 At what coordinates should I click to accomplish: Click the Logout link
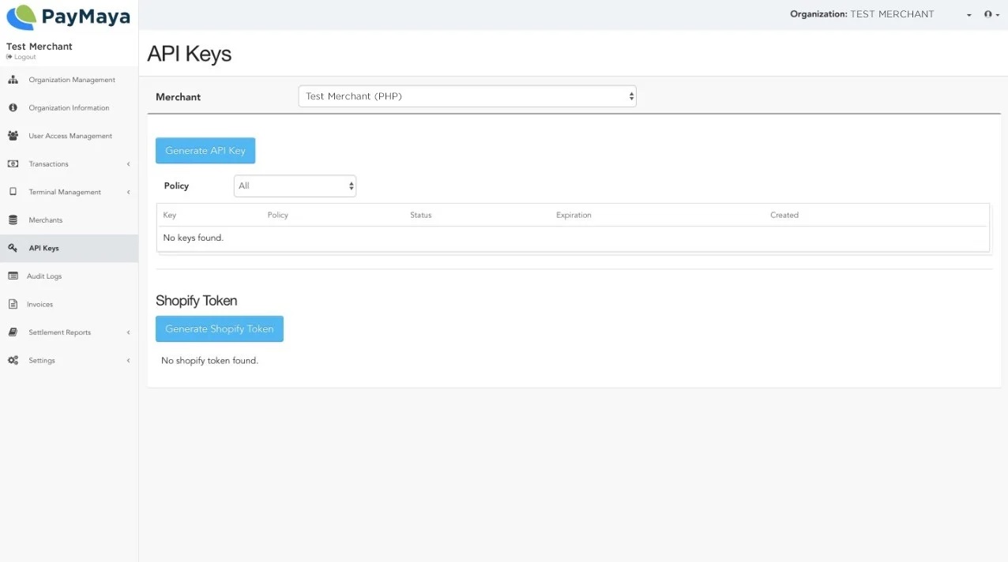tap(21, 57)
